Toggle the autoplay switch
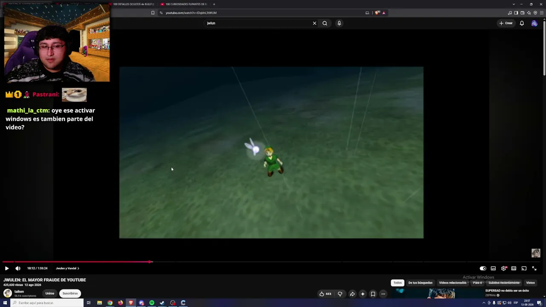 click(x=483, y=268)
